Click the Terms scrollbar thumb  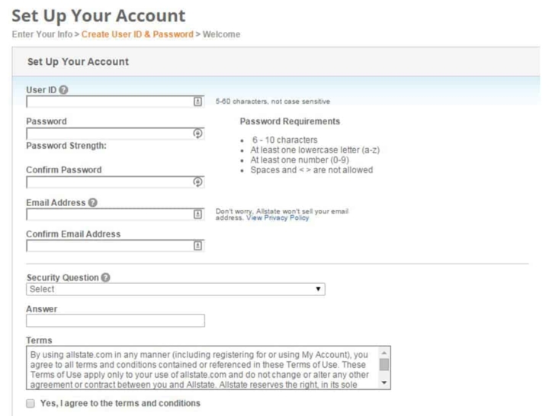click(384, 365)
